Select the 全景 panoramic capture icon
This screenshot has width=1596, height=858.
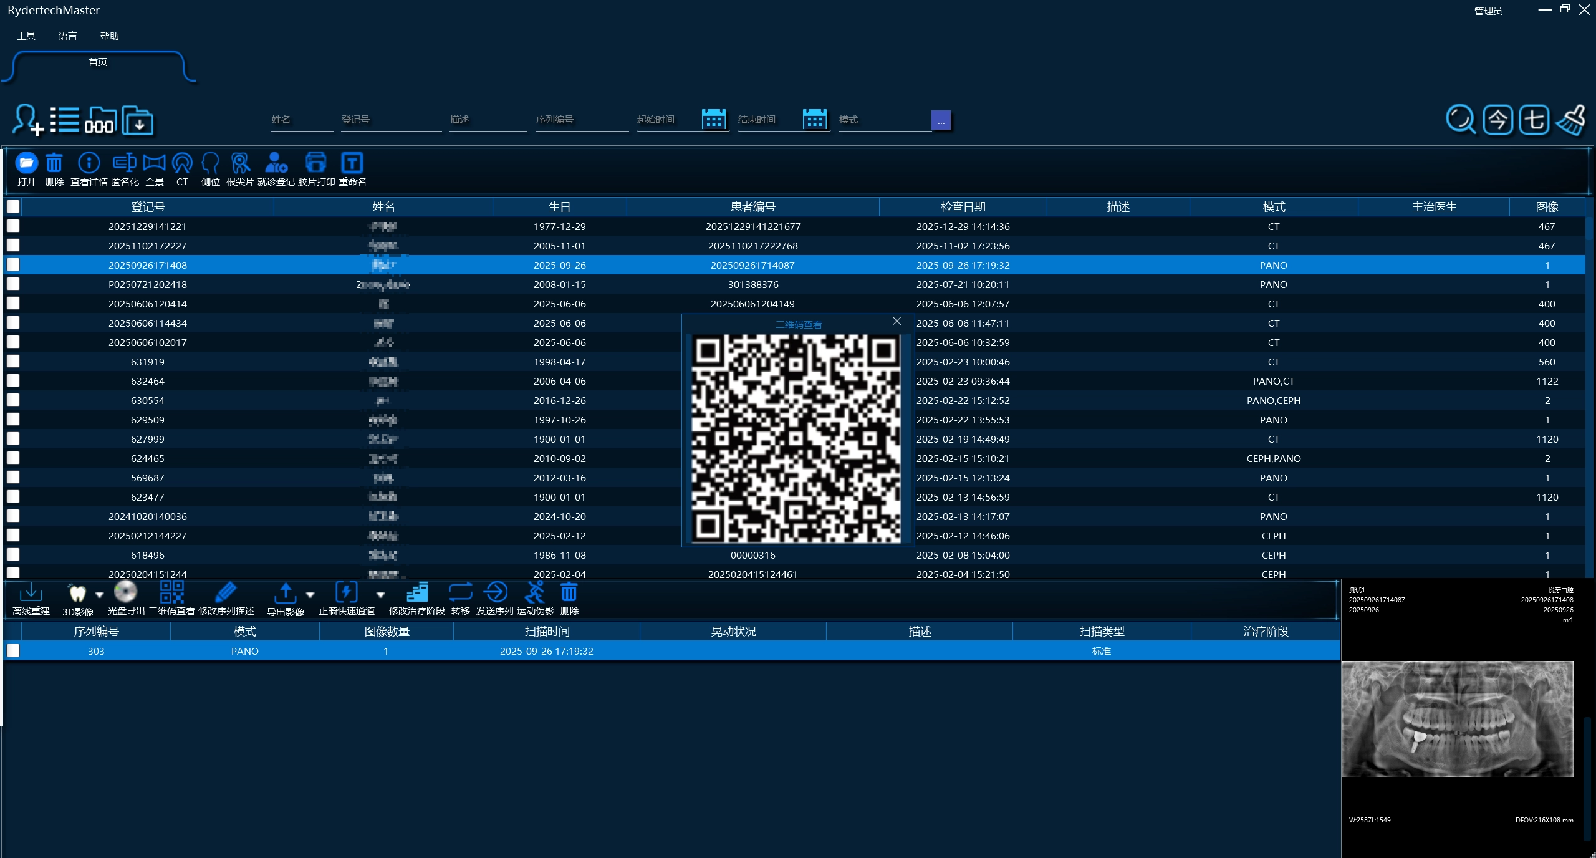(154, 163)
